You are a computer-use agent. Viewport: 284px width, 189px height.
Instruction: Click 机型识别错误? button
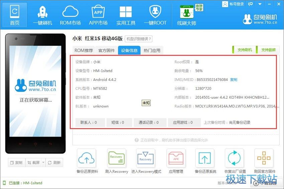139,39
